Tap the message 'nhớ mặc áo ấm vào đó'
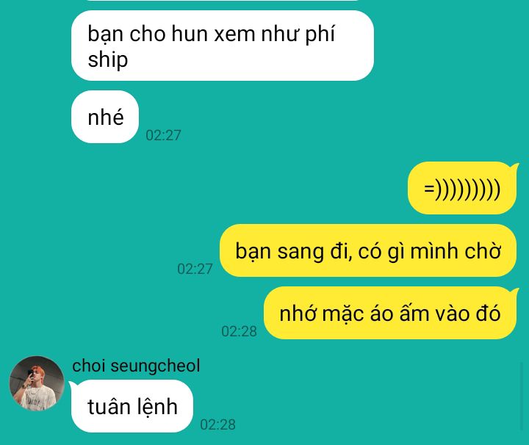529x445 pixels. tap(389, 313)
